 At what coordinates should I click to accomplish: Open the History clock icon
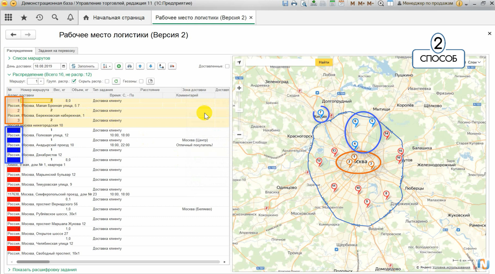pos(39,18)
